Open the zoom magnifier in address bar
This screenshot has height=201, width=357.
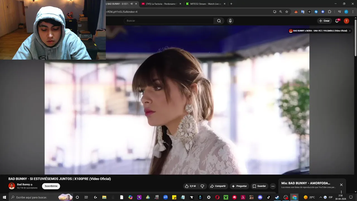tap(281, 12)
